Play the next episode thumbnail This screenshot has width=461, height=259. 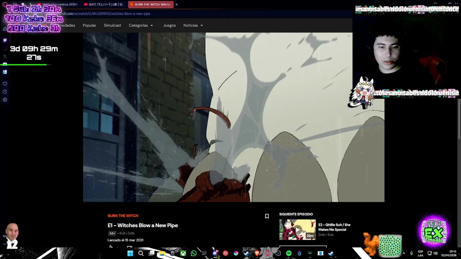297,230
